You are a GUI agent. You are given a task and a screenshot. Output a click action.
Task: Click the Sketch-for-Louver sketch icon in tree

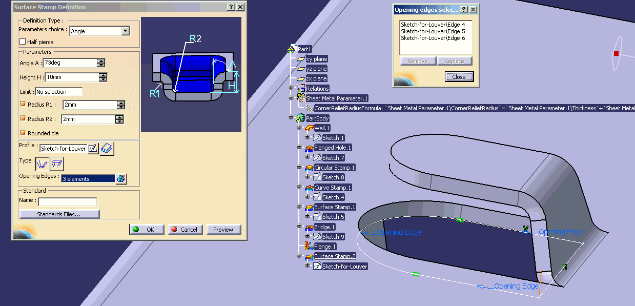(x=317, y=266)
